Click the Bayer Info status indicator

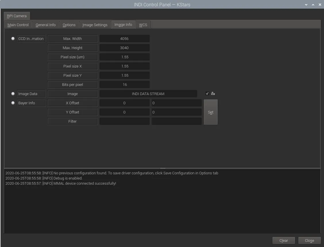tap(13, 103)
